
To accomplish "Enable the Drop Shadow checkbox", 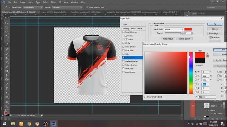I will pos(123,72).
